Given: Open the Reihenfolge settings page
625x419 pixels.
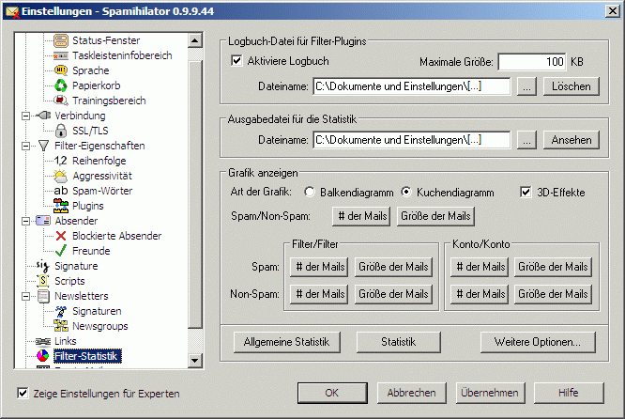Looking at the screenshot, I should pos(99,161).
